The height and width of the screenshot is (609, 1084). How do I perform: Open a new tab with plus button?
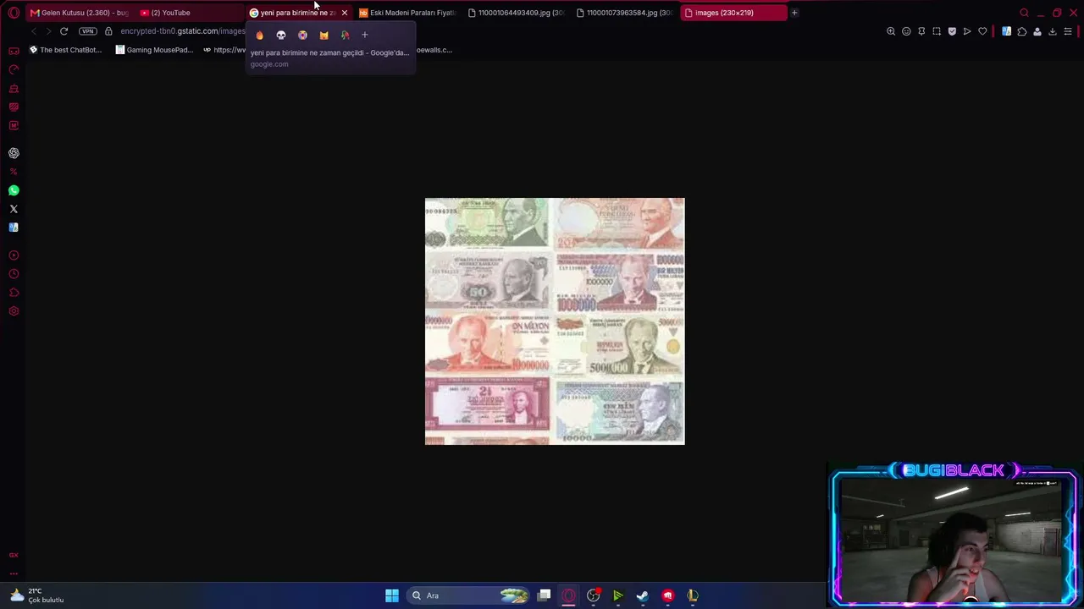coord(794,13)
